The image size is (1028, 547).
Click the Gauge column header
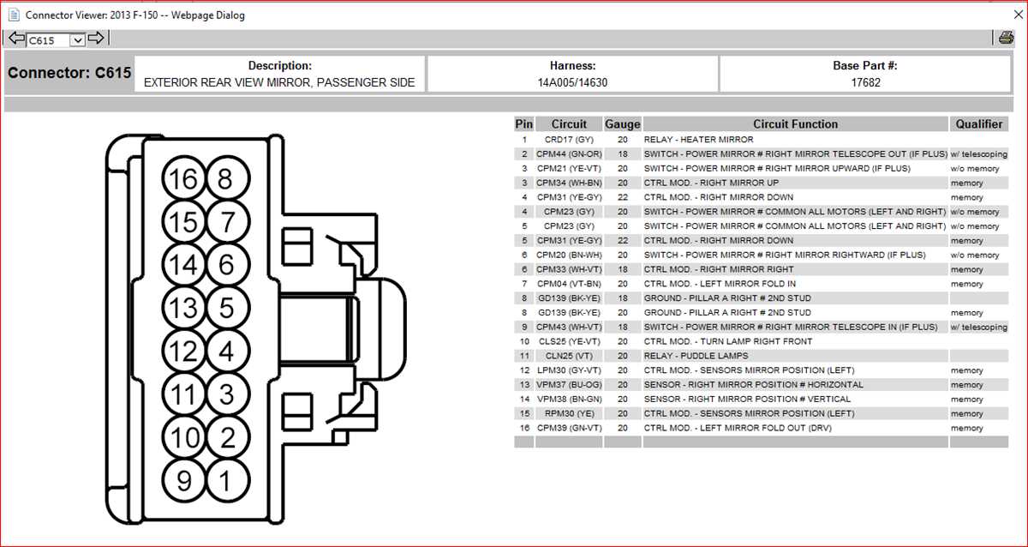623,124
